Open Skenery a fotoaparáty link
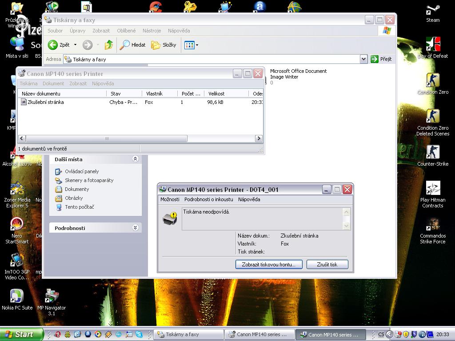This screenshot has height=341, width=455. [89, 180]
